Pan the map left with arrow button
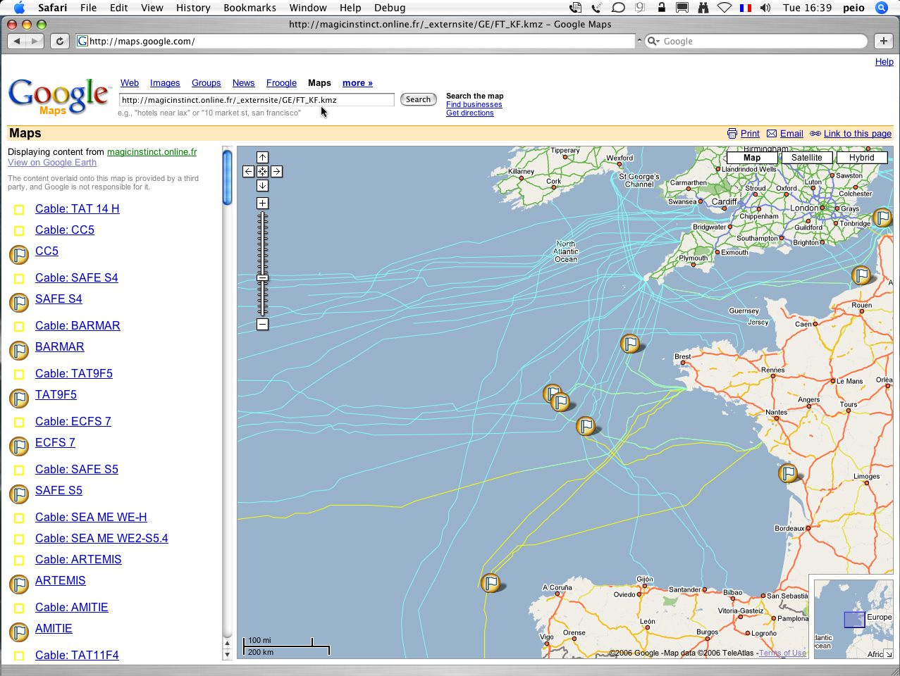The image size is (900, 676). click(x=248, y=171)
